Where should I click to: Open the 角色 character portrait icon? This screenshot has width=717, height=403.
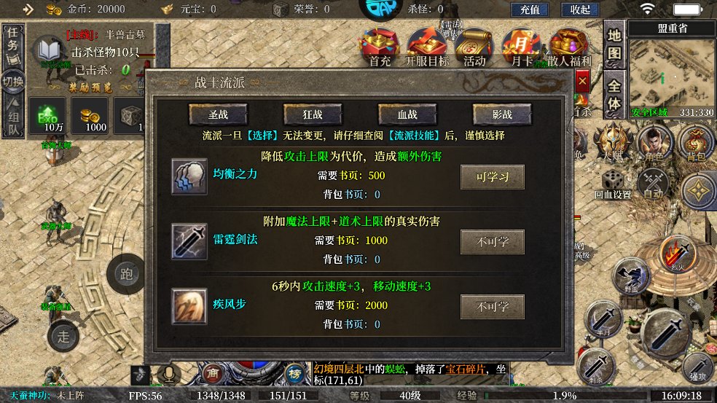coord(654,144)
